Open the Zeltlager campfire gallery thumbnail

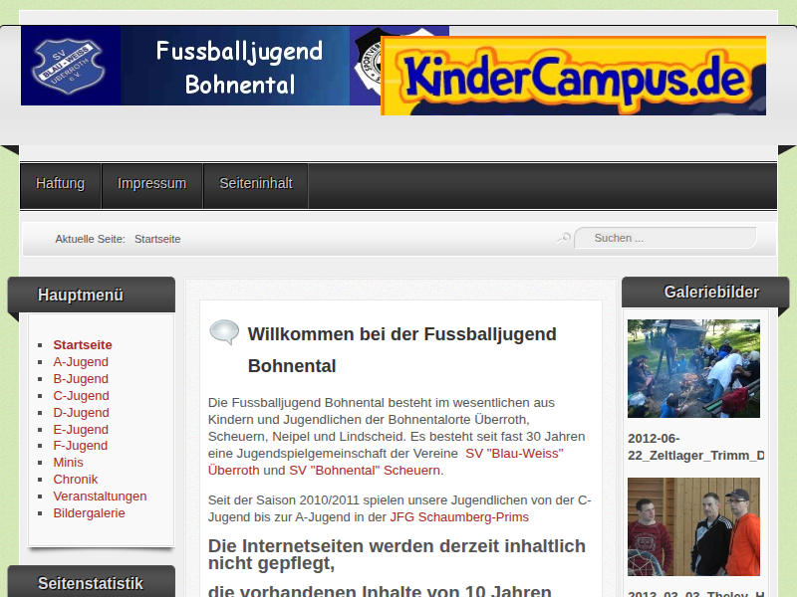pos(693,368)
